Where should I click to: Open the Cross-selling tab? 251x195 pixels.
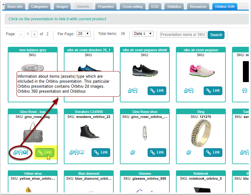click(133, 7)
